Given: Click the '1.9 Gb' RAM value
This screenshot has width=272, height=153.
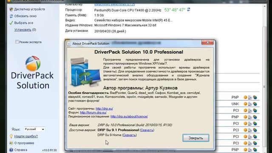Looking at the screenshot, I should click(x=99, y=15).
